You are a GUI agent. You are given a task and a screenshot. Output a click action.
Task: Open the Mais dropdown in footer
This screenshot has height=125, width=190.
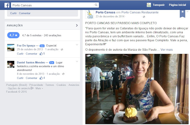(x=39, y=88)
